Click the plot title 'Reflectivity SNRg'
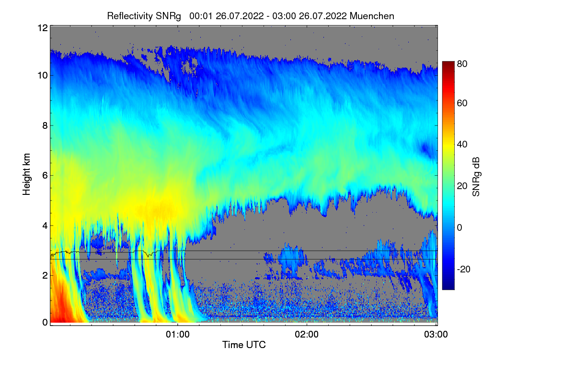The image size is (575, 383). coord(144,16)
